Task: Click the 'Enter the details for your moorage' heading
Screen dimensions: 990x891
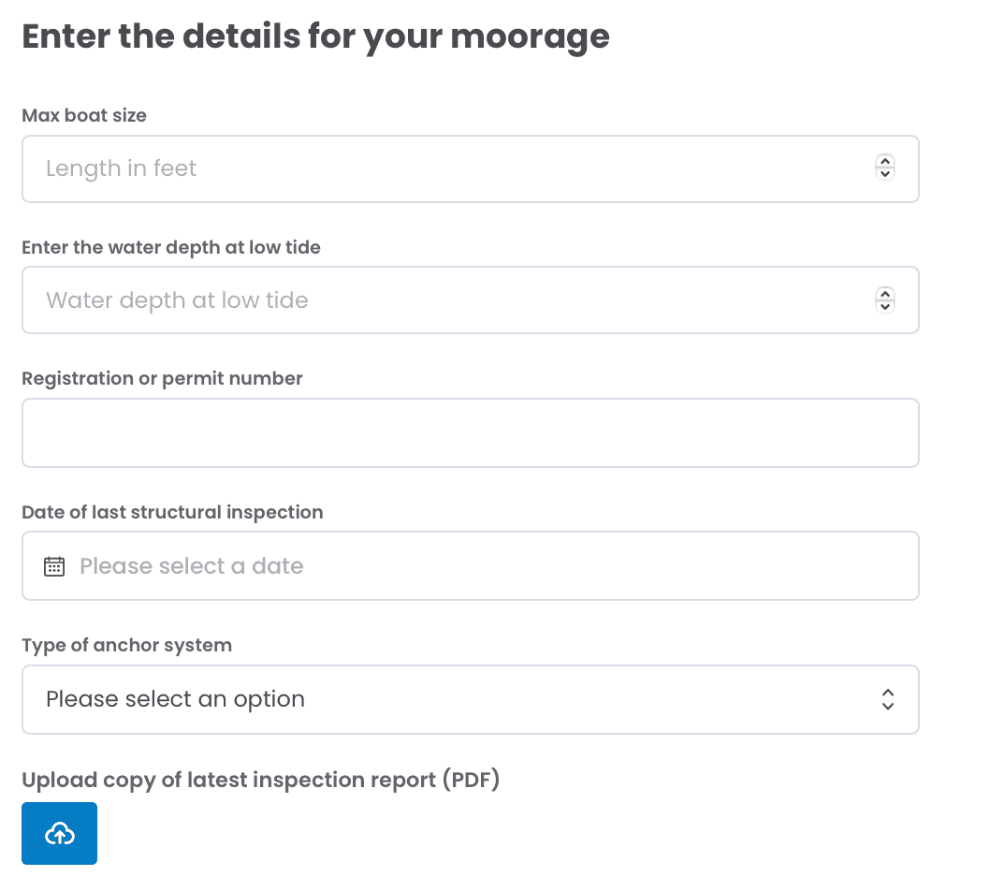Action: coord(315,37)
